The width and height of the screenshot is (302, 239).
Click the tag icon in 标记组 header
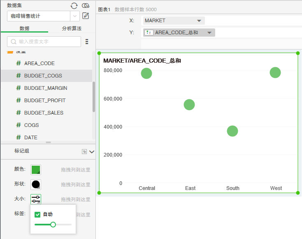coord(84,152)
